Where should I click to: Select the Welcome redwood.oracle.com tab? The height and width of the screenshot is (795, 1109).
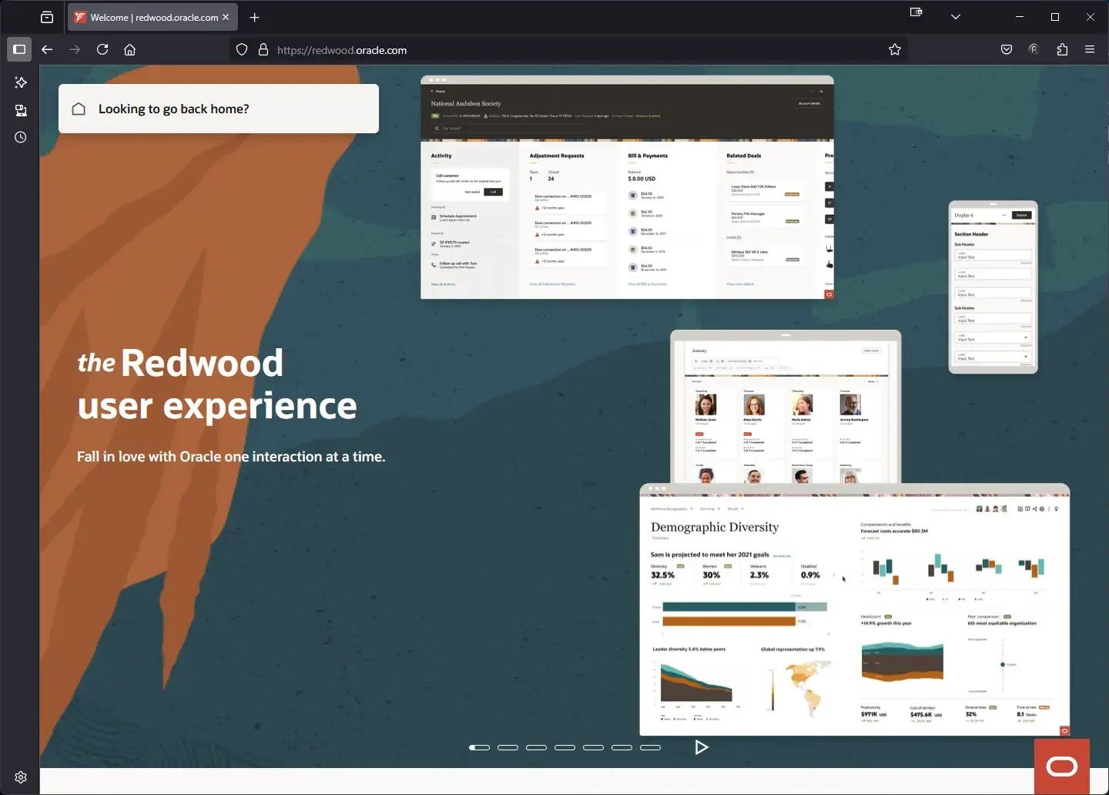pyautogui.click(x=152, y=17)
